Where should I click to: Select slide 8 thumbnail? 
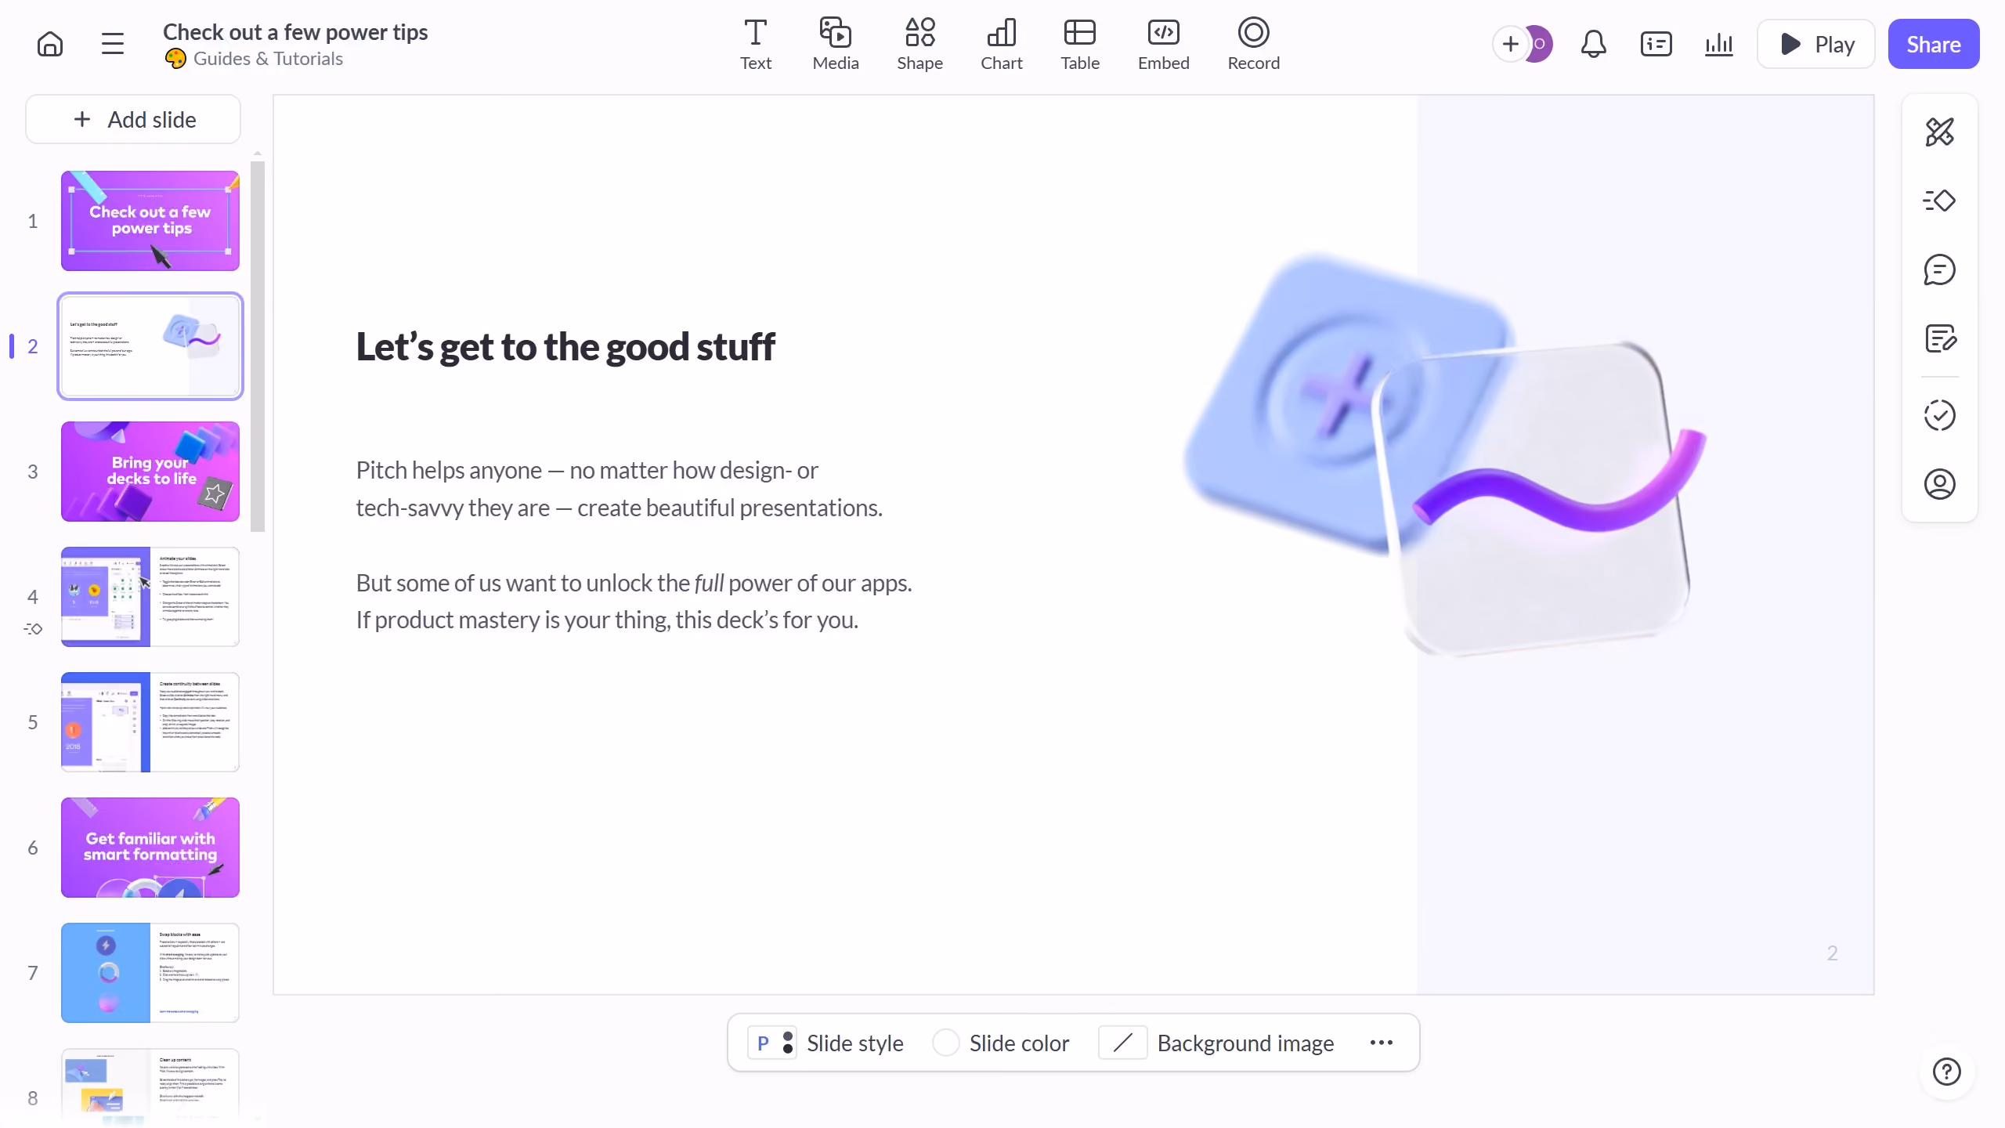coord(150,1089)
